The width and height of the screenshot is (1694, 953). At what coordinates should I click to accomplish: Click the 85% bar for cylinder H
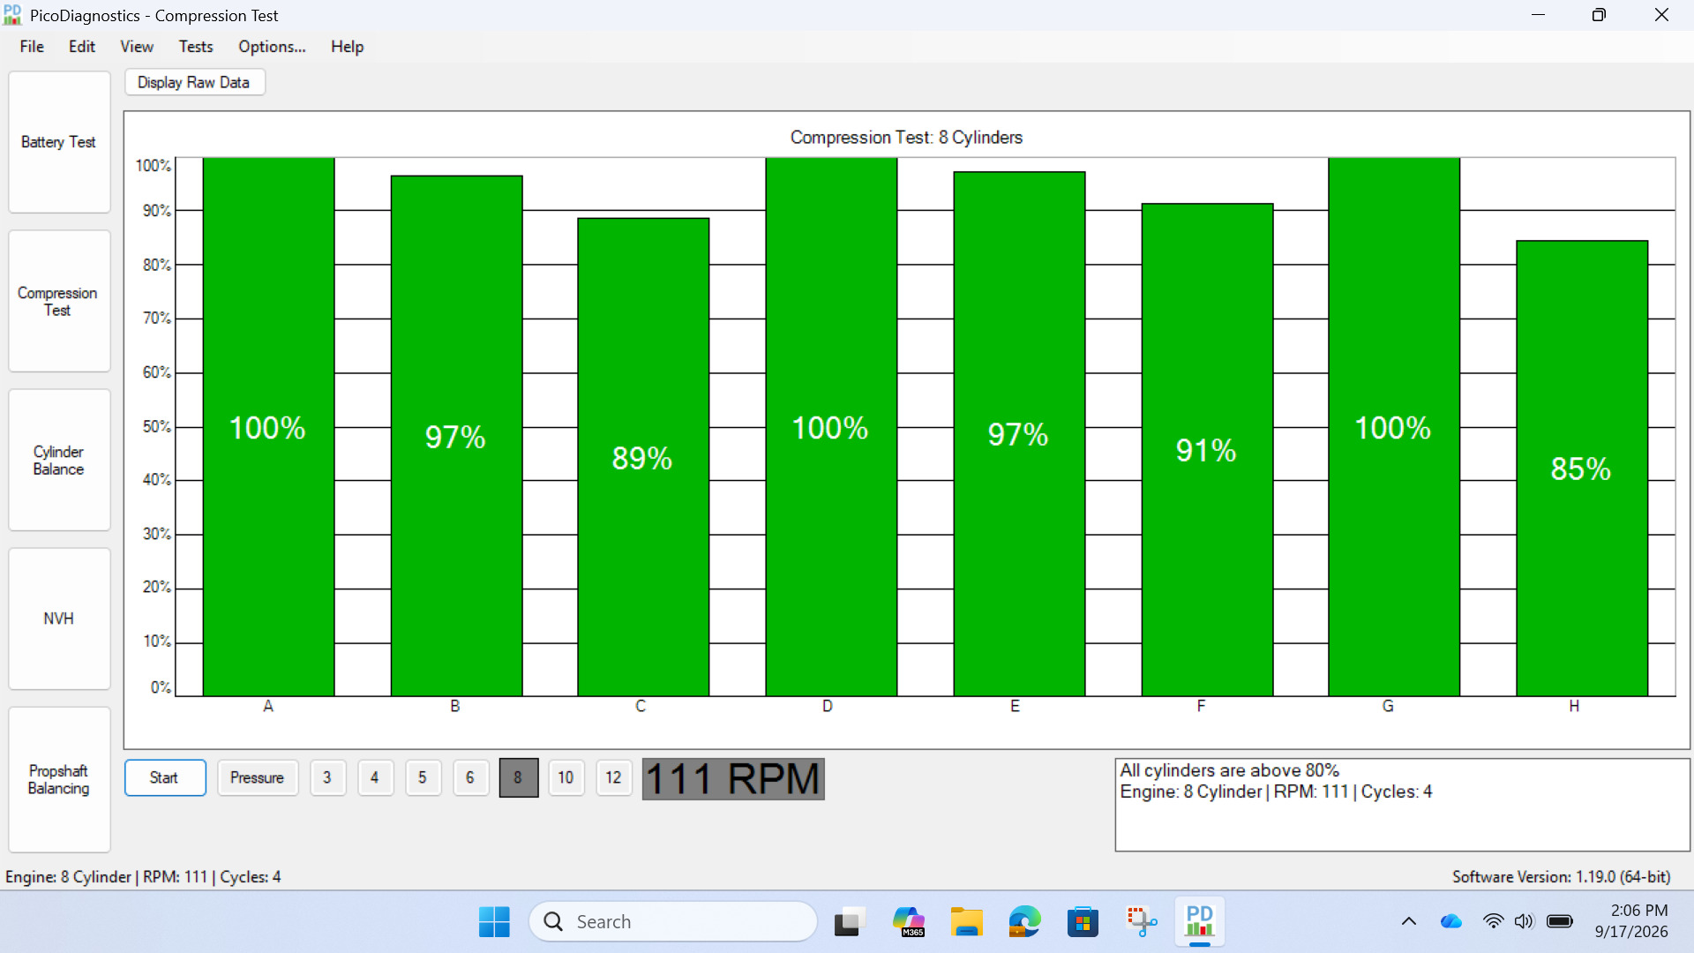1582,469
